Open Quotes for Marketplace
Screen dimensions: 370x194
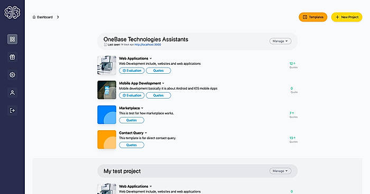click(x=132, y=120)
